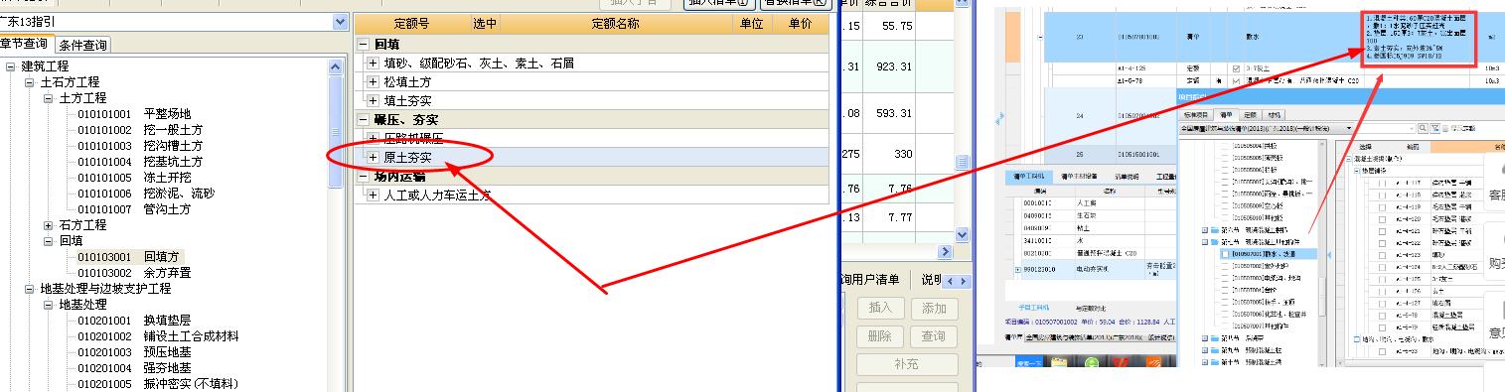Viewport: 1505px width, 392px height.
Task: Collapse the 建筑工程 tree node
Action: coord(11,66)
